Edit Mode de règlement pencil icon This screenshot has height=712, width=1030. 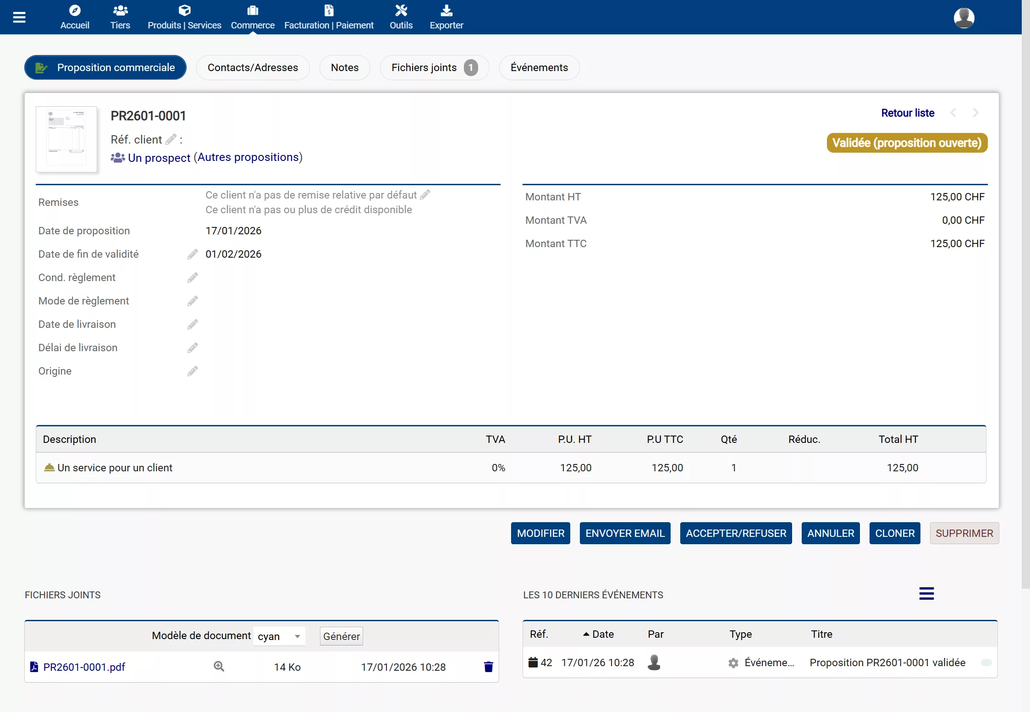tap(193, 301)
